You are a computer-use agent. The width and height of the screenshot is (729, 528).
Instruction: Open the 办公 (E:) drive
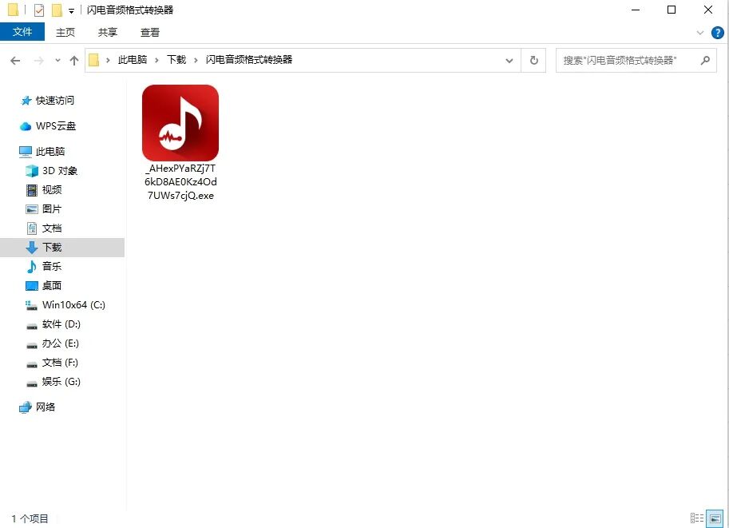pos(60,343)
